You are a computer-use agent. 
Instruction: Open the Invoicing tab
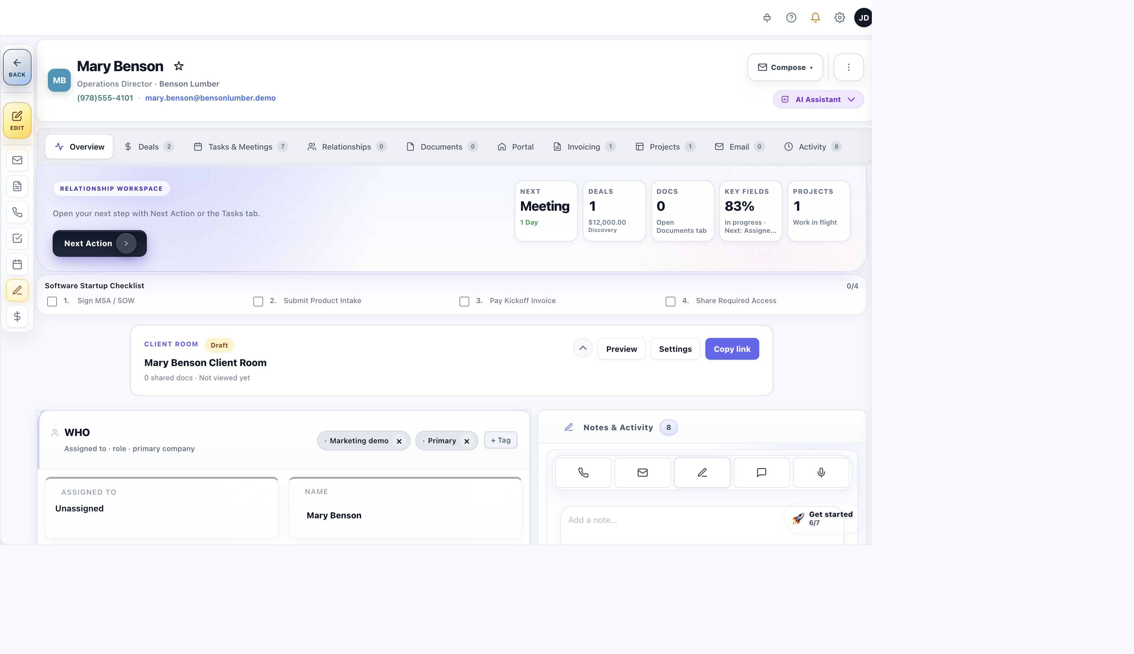pos(584,147)
